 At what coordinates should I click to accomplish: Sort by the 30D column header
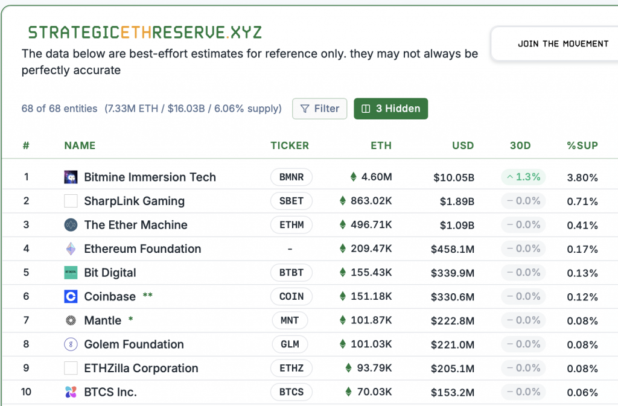pyautogui.click(x=520, y=145)
